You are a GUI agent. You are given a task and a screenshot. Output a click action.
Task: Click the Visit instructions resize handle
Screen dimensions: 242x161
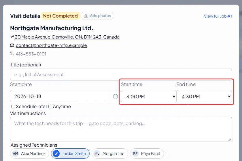tap(230, 140)
